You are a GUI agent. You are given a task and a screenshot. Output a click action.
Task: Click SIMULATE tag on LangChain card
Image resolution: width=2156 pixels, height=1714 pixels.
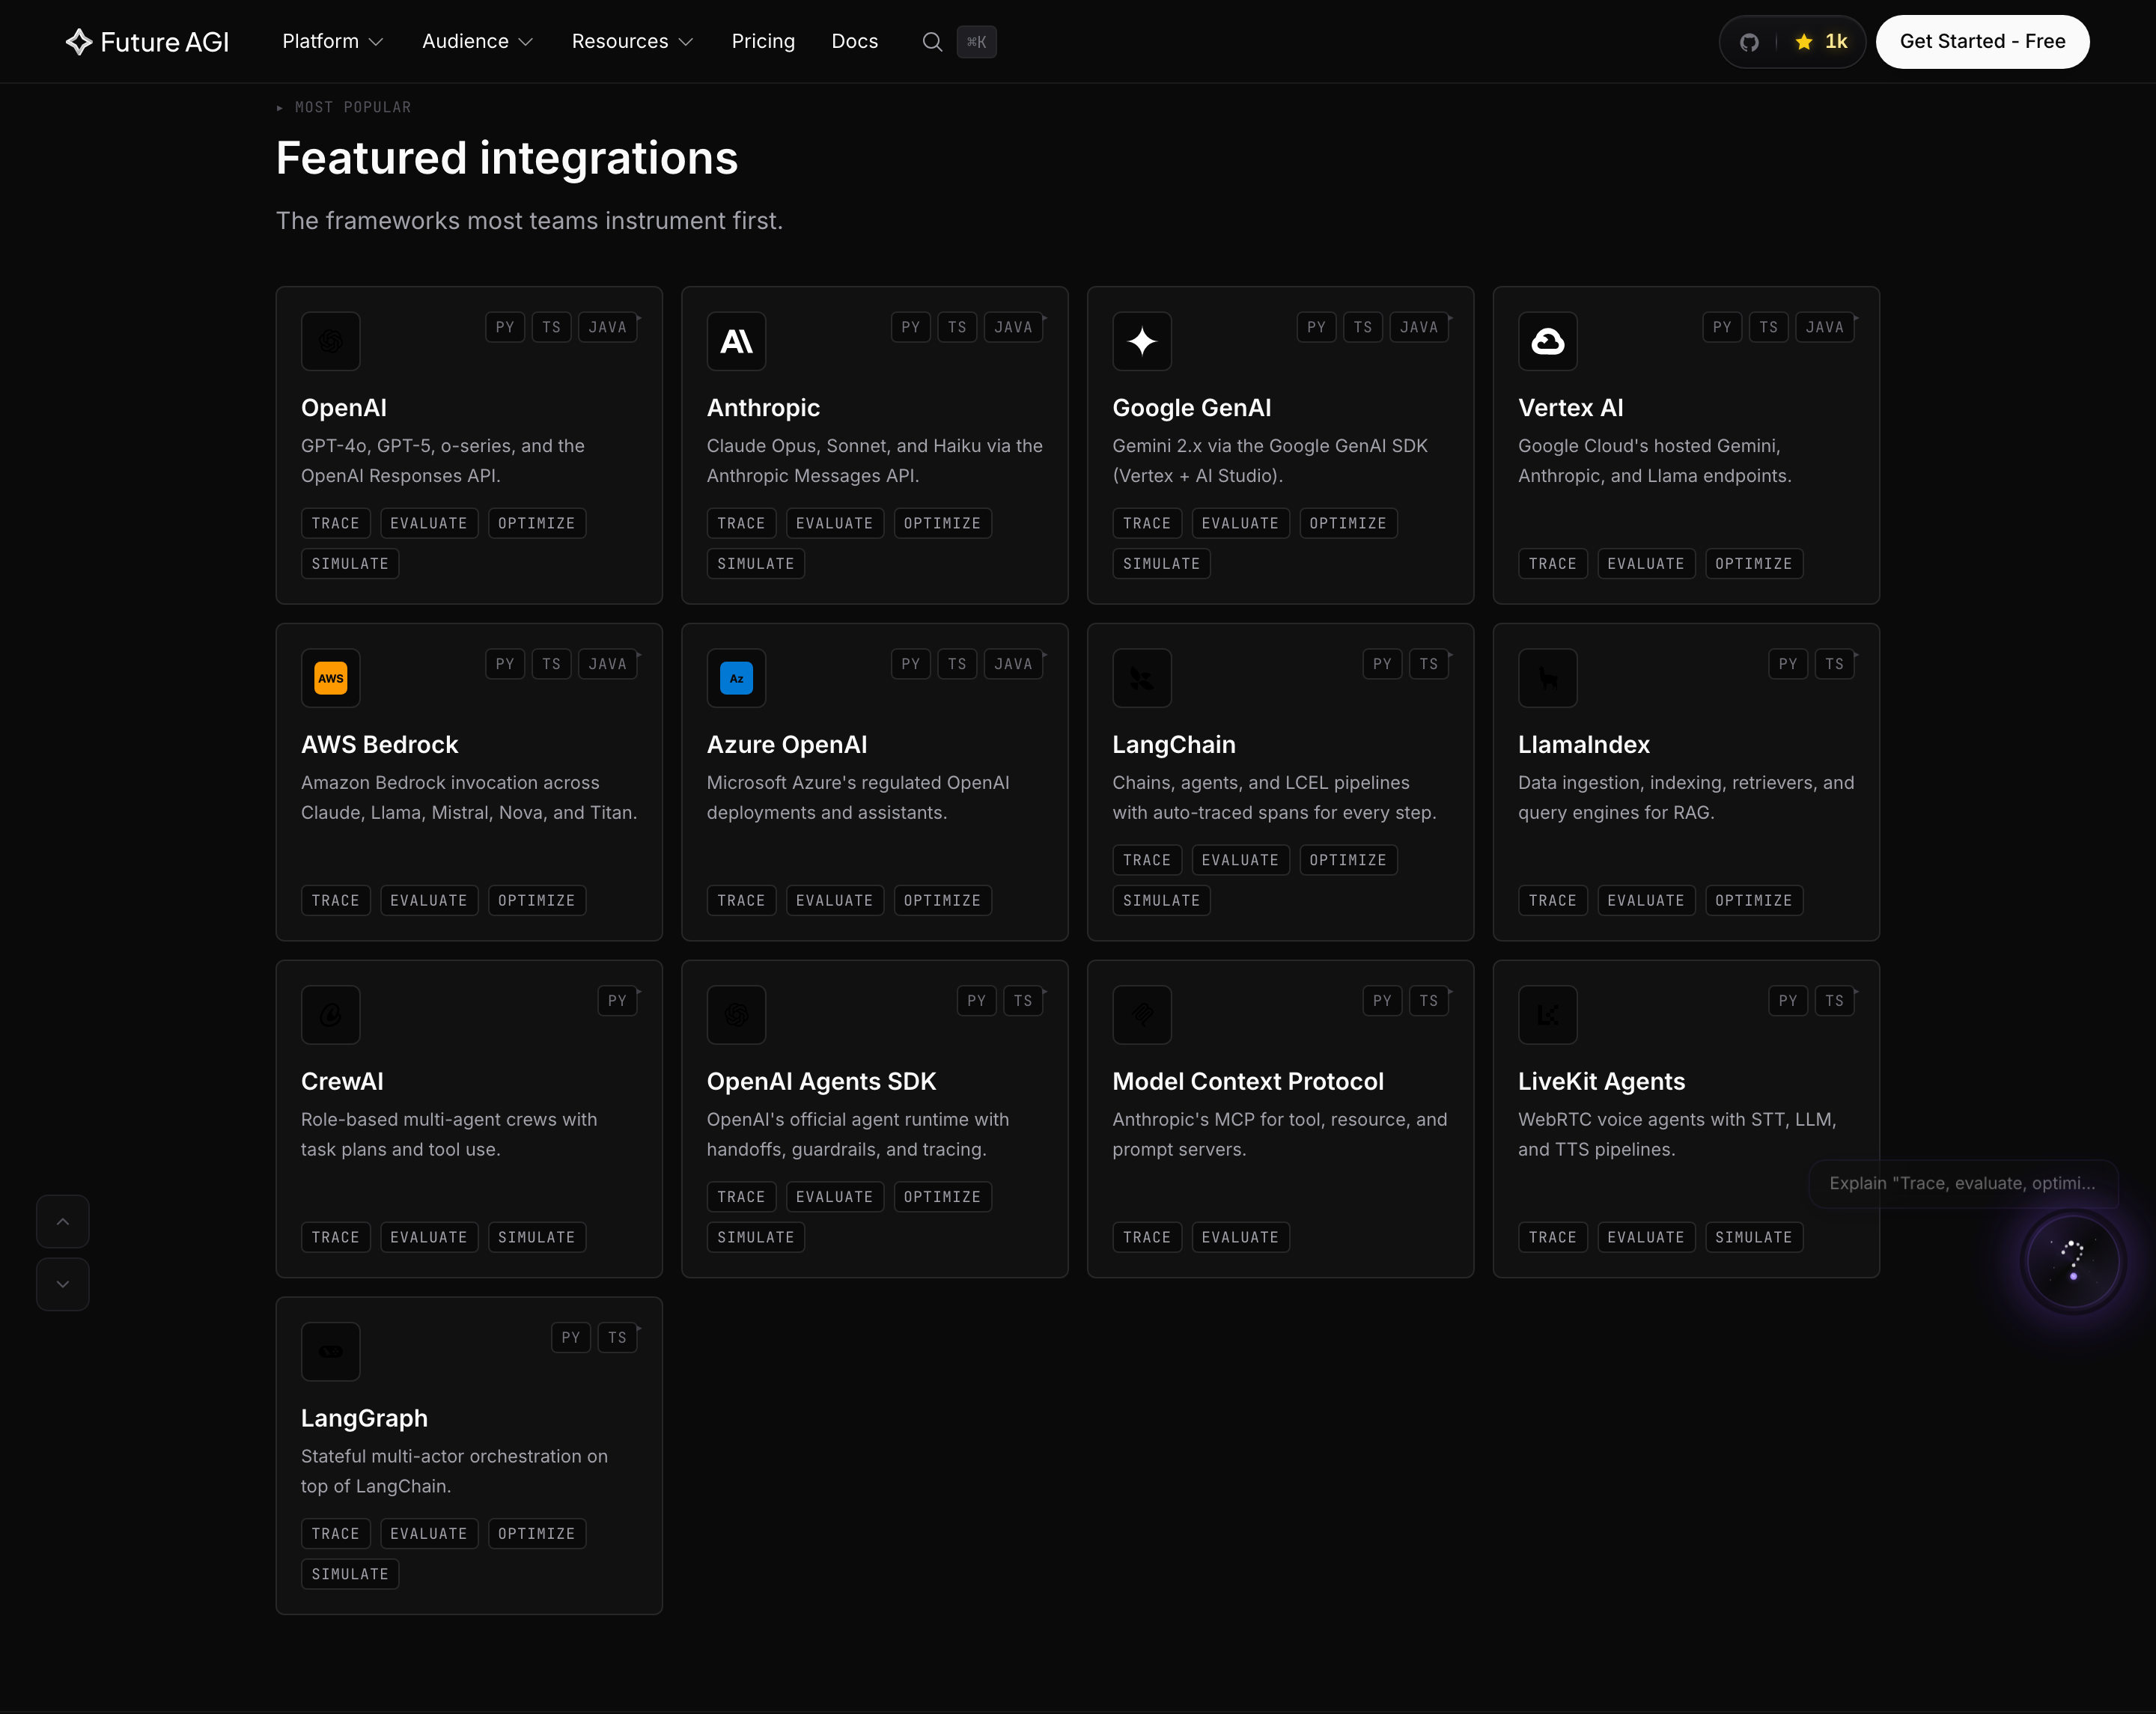[x=1161, y=901]
